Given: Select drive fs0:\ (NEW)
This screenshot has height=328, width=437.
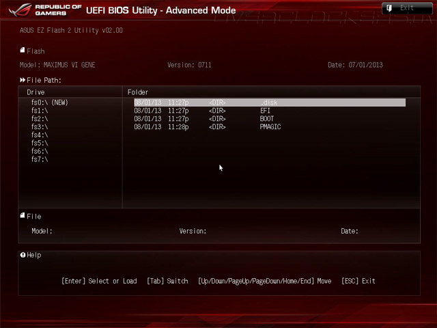Looking at the screenshot, I should tap(50, 102).
